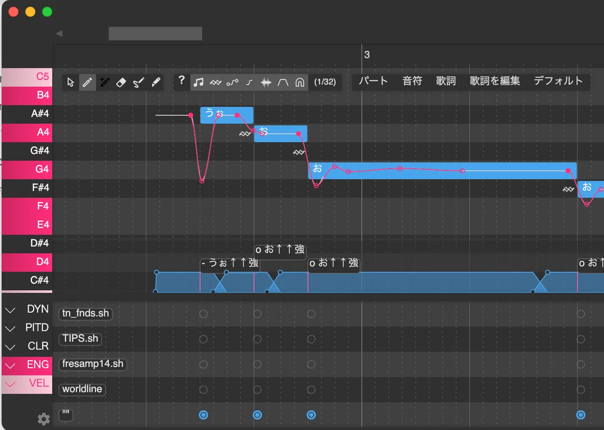Expand the PITD expression chevron
Image resolution: width=604 pixels, height=430 pixels.
click(10, 328)
